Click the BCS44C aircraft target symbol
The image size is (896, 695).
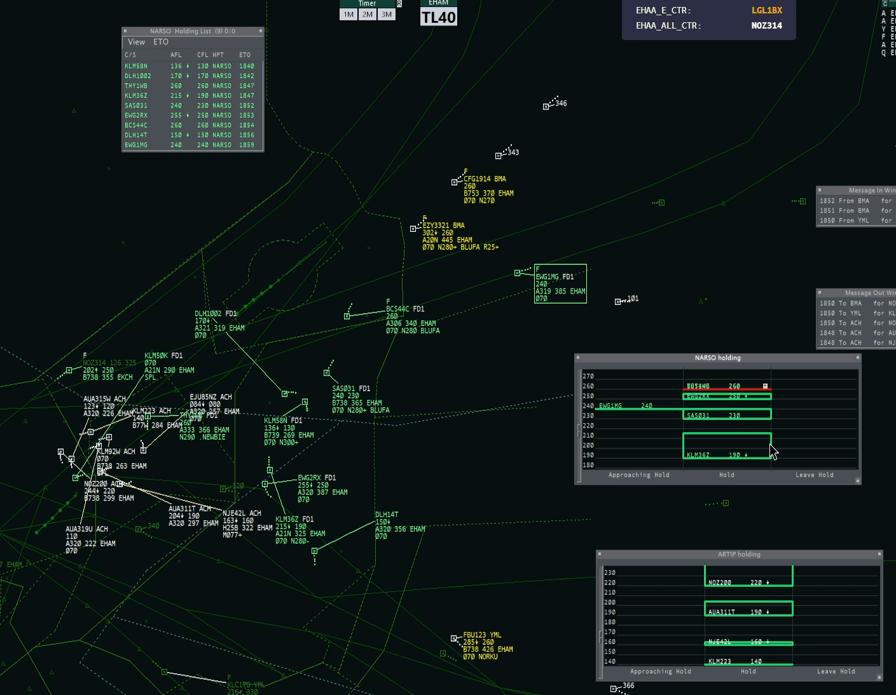[x=347, y=316]
